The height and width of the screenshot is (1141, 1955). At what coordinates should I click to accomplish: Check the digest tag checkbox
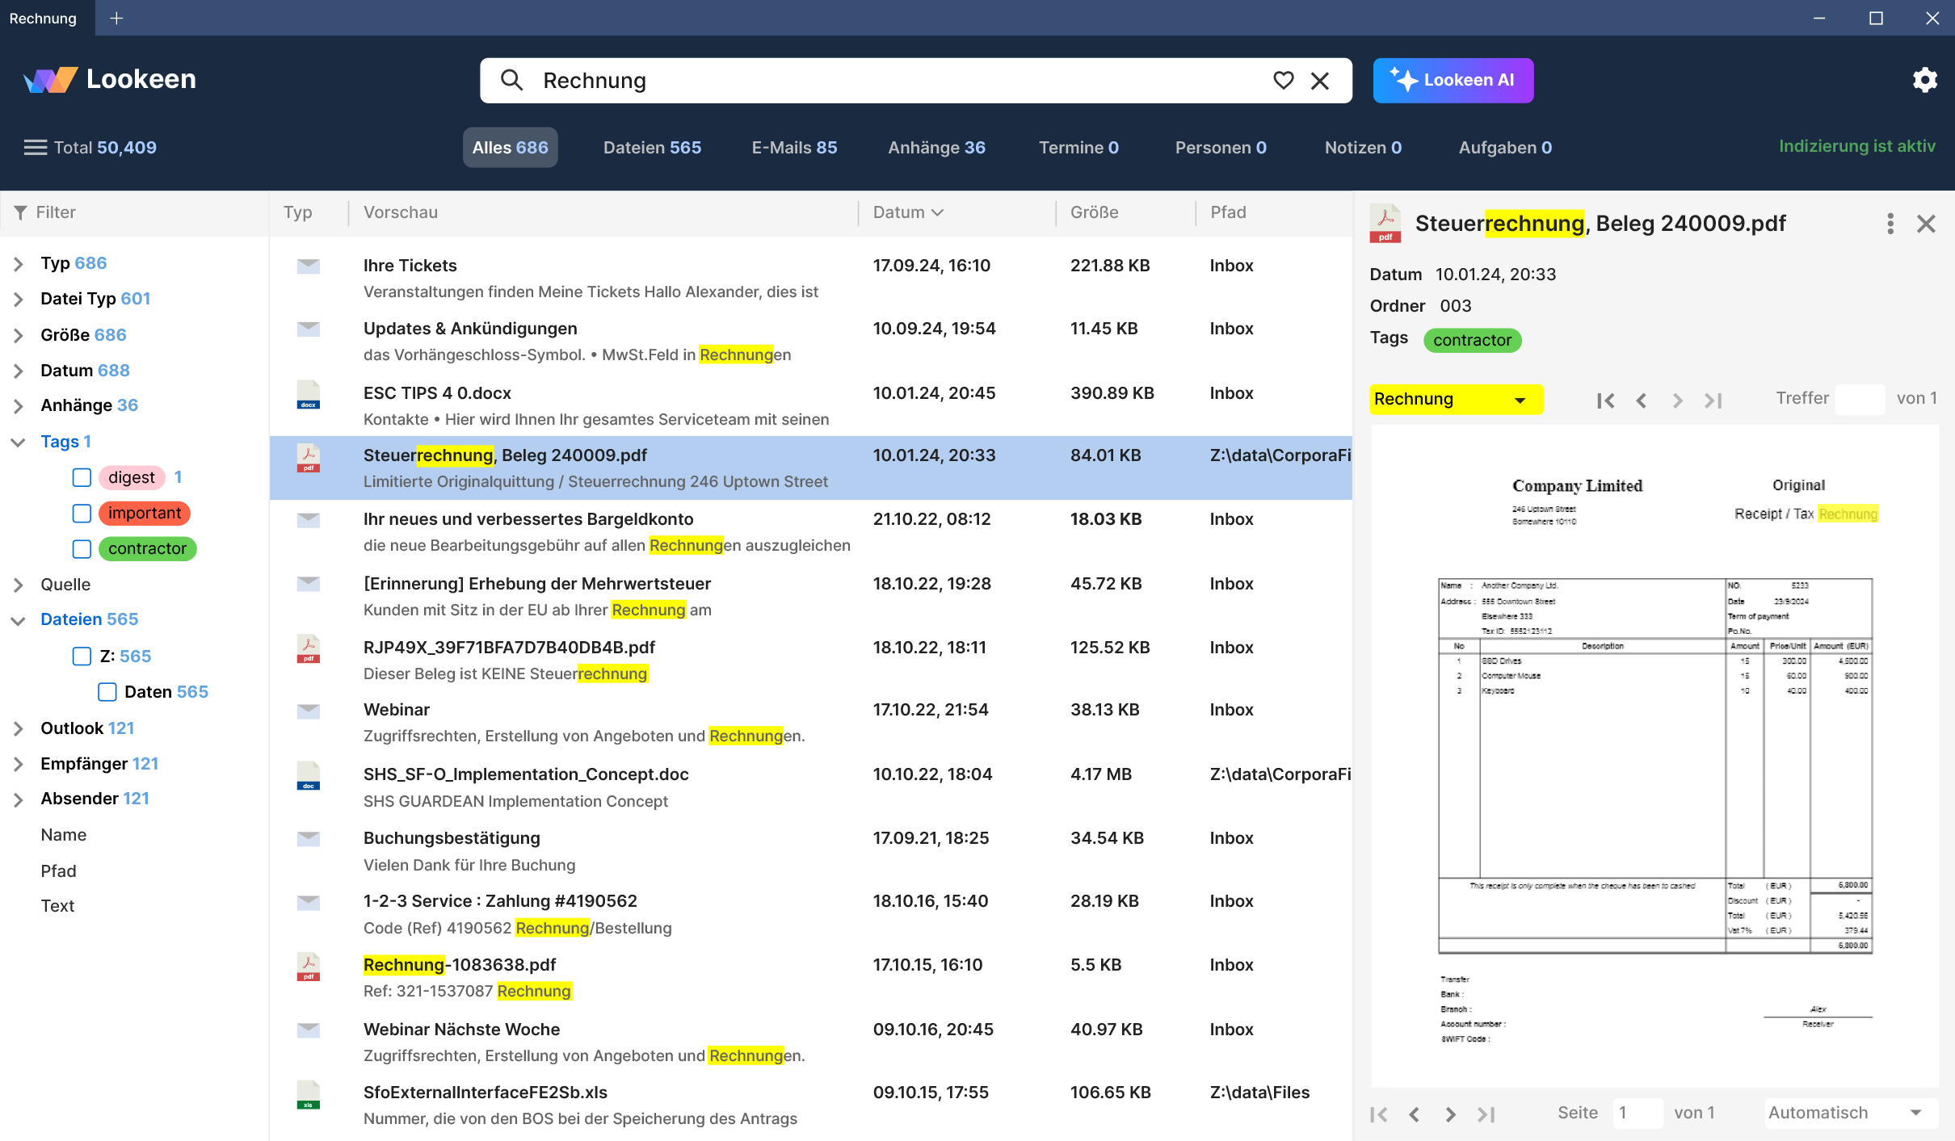(x=82, y=477)
